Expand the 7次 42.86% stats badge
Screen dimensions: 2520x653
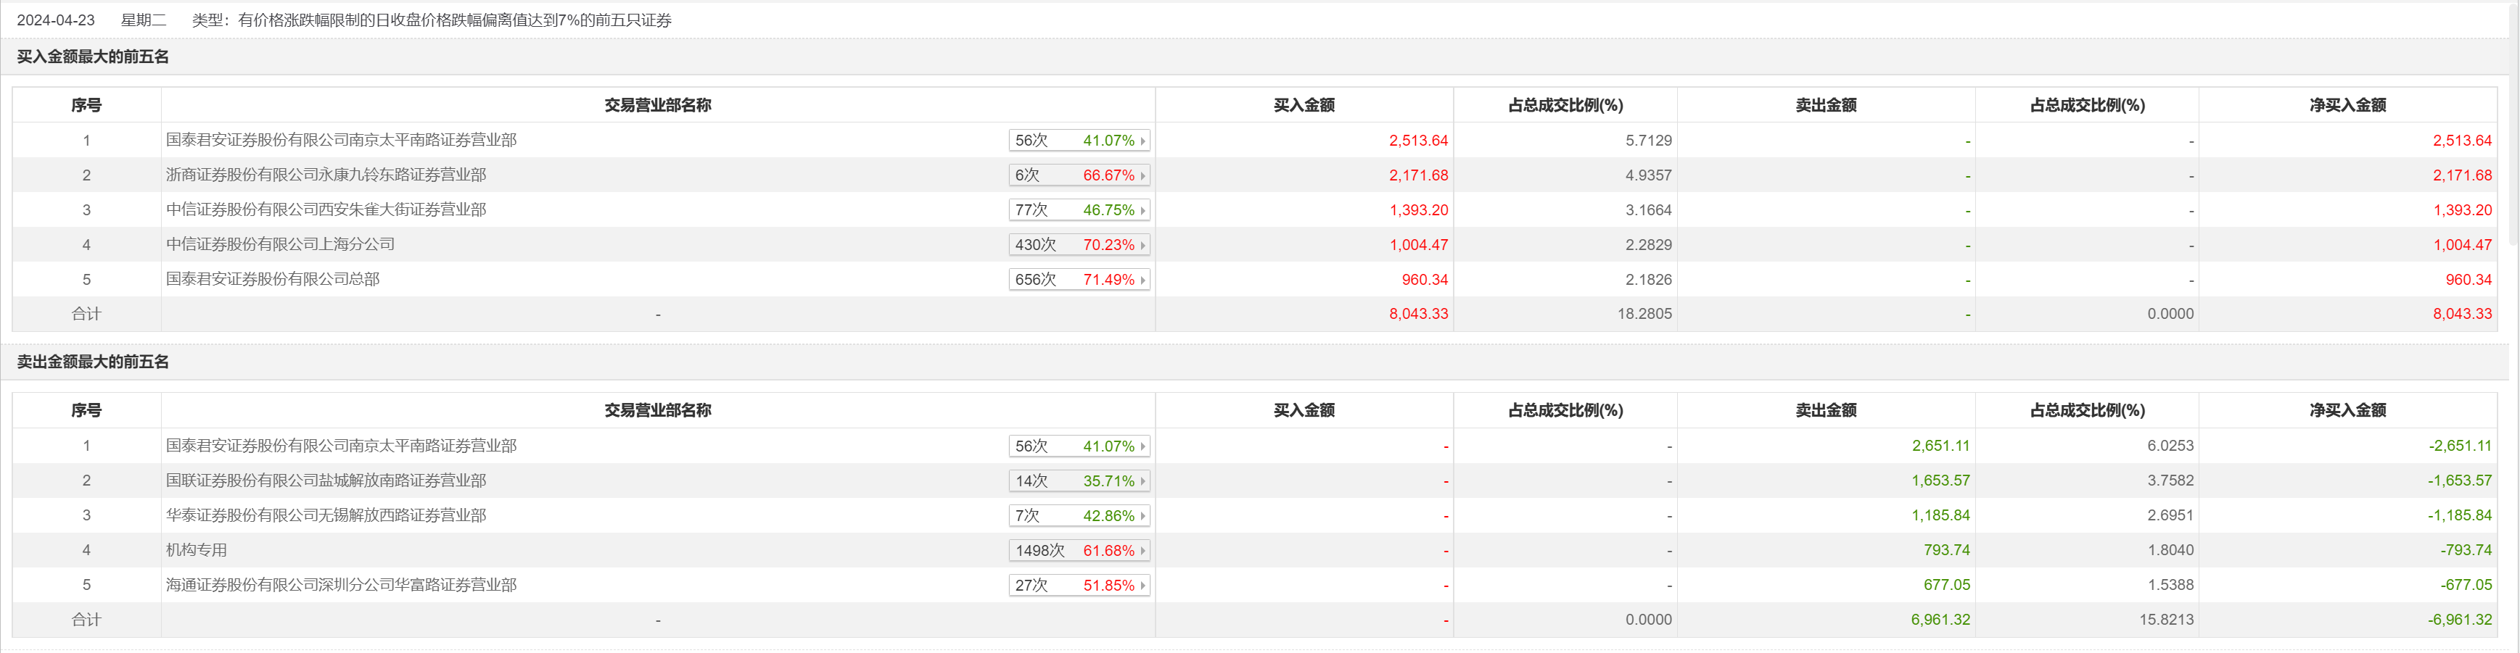coord(1079,516)
